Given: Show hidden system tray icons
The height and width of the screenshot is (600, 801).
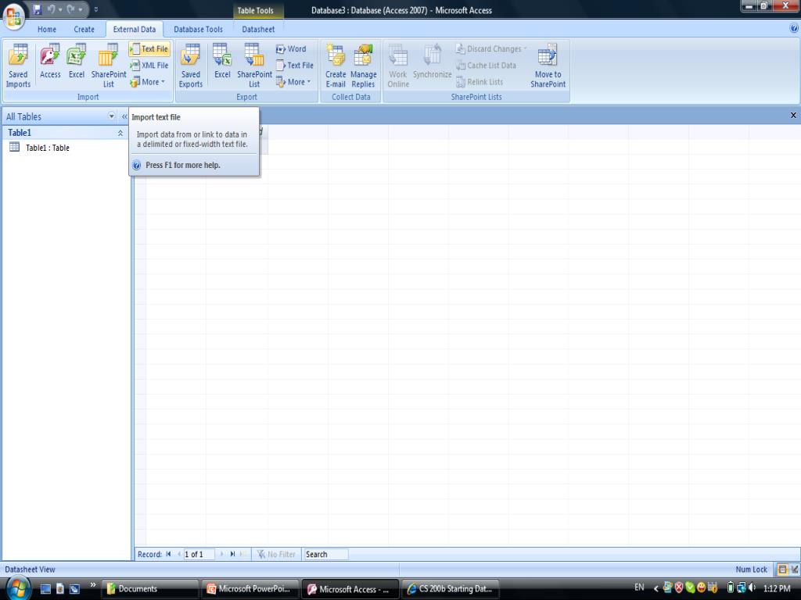Looking at the screenshot, I should 656,588.
